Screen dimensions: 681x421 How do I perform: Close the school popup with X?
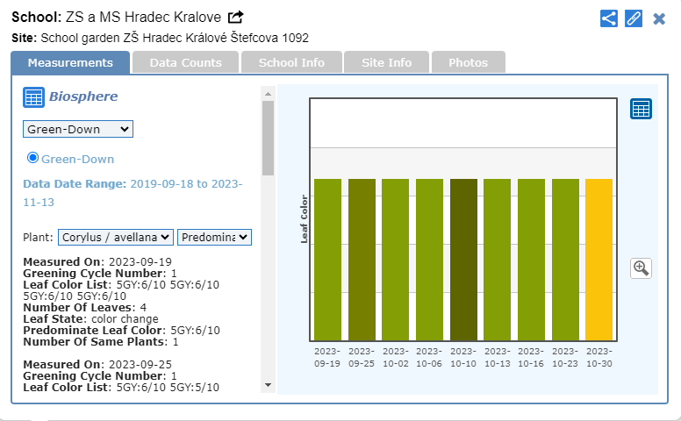click(659, 18)
